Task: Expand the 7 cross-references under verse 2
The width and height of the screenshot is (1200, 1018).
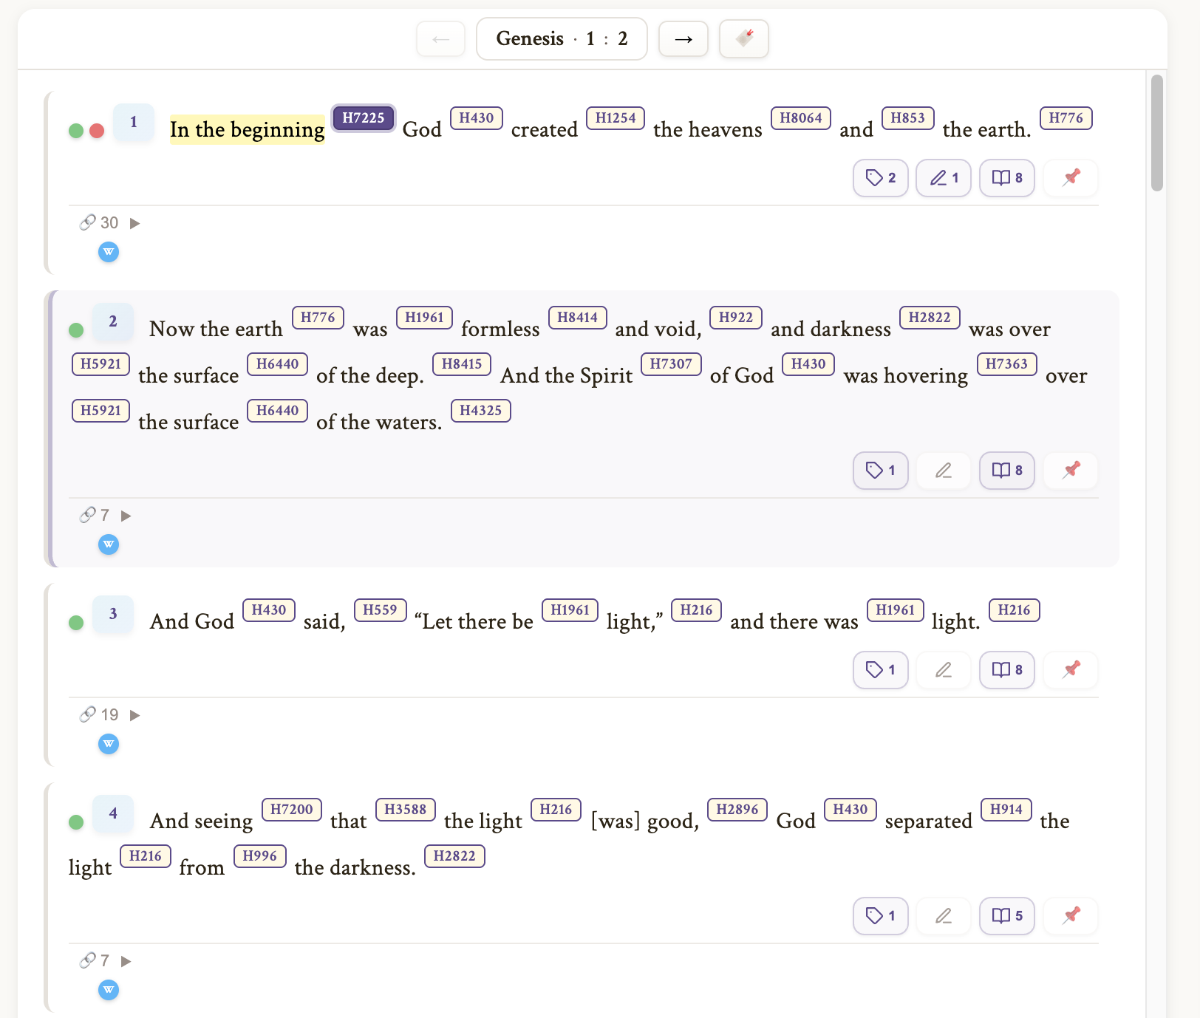Action: point(126,516)
